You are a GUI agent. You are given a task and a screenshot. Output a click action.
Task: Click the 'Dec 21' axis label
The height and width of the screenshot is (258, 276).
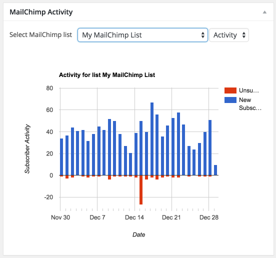tap(171, 217)
